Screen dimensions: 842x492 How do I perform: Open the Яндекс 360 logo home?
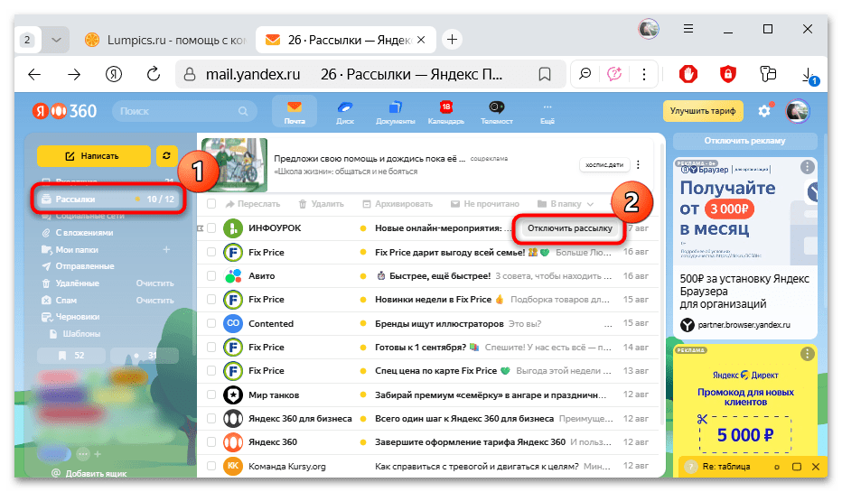tap(65, 111)
